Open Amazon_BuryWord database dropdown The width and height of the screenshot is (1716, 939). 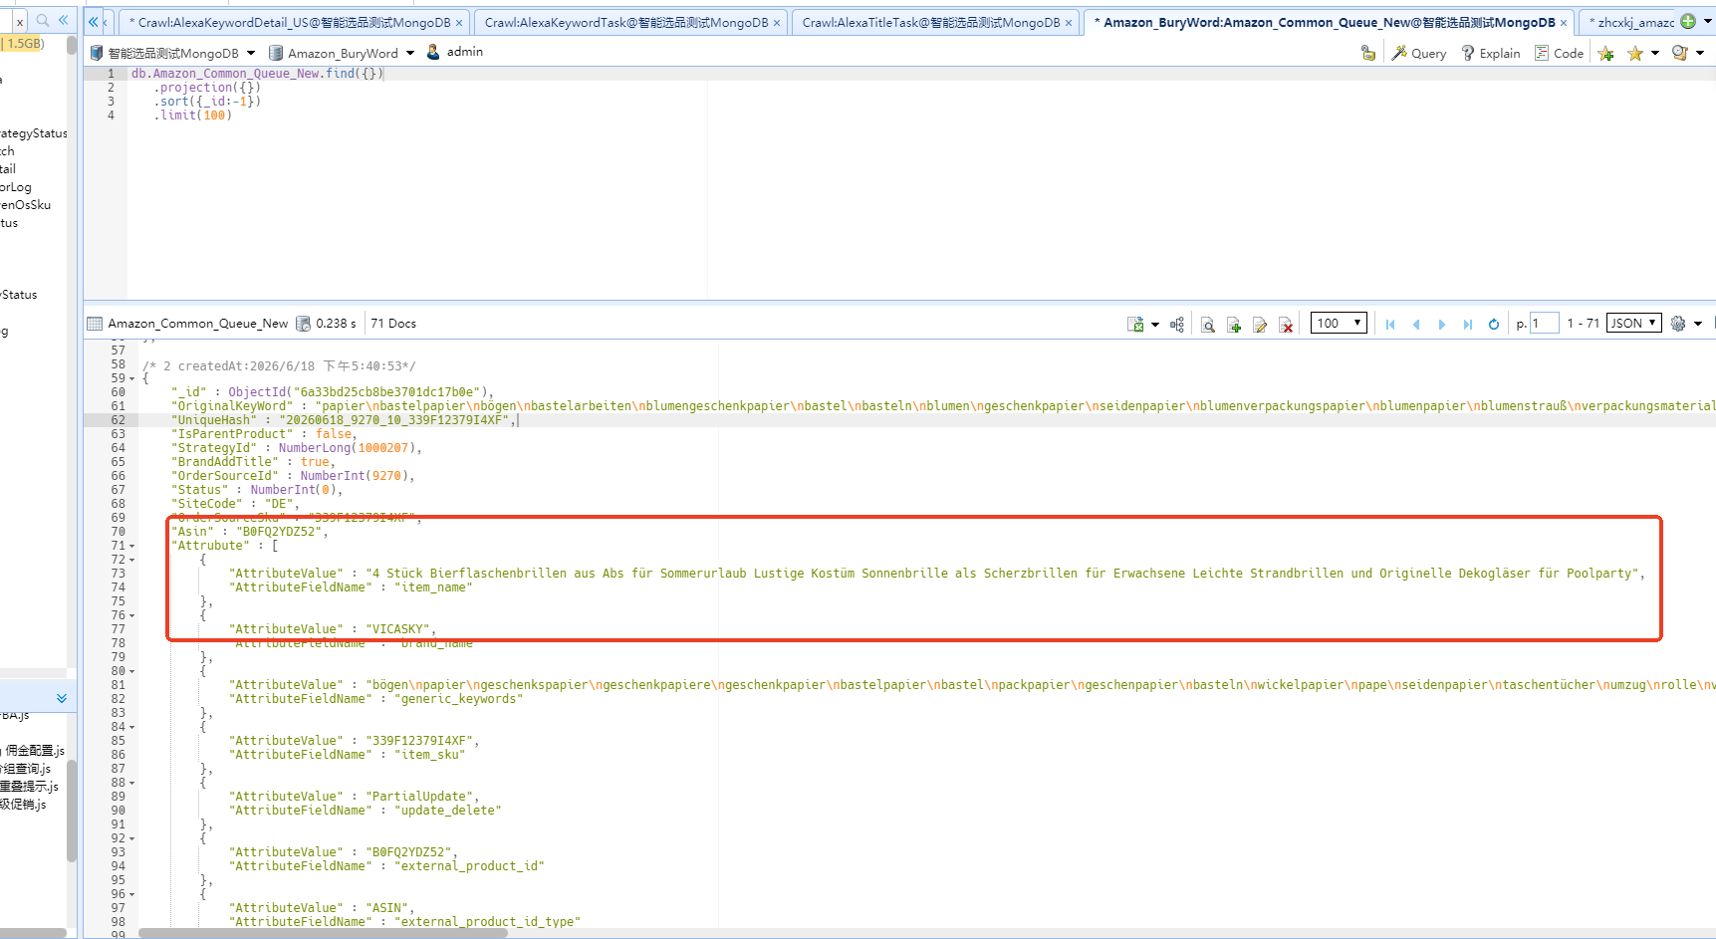(342, 53)
